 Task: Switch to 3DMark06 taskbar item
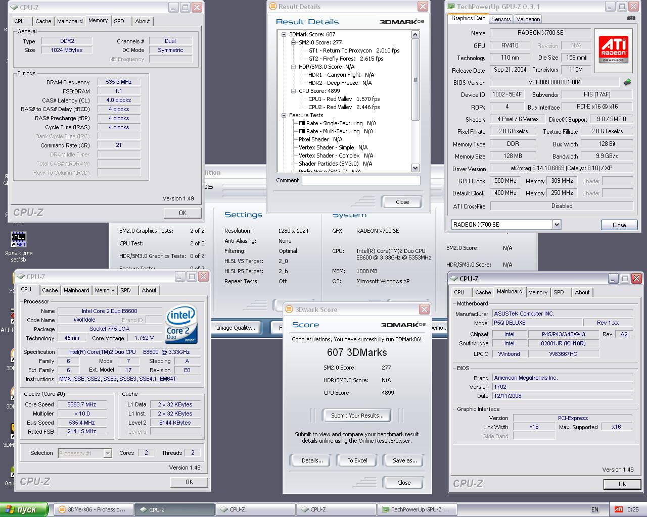[94, 509]
